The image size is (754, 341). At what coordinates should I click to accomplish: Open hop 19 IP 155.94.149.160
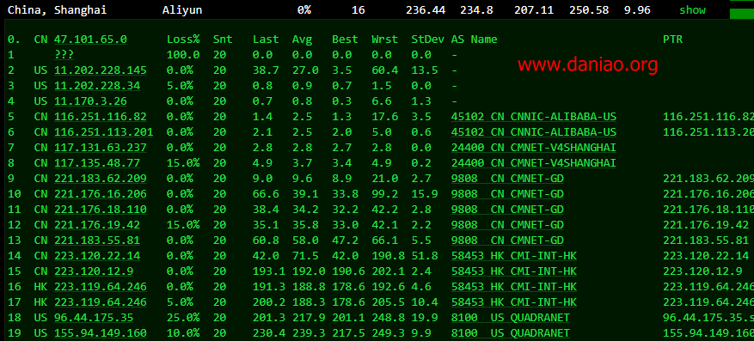pyautogui.click(x=101, y=332)
